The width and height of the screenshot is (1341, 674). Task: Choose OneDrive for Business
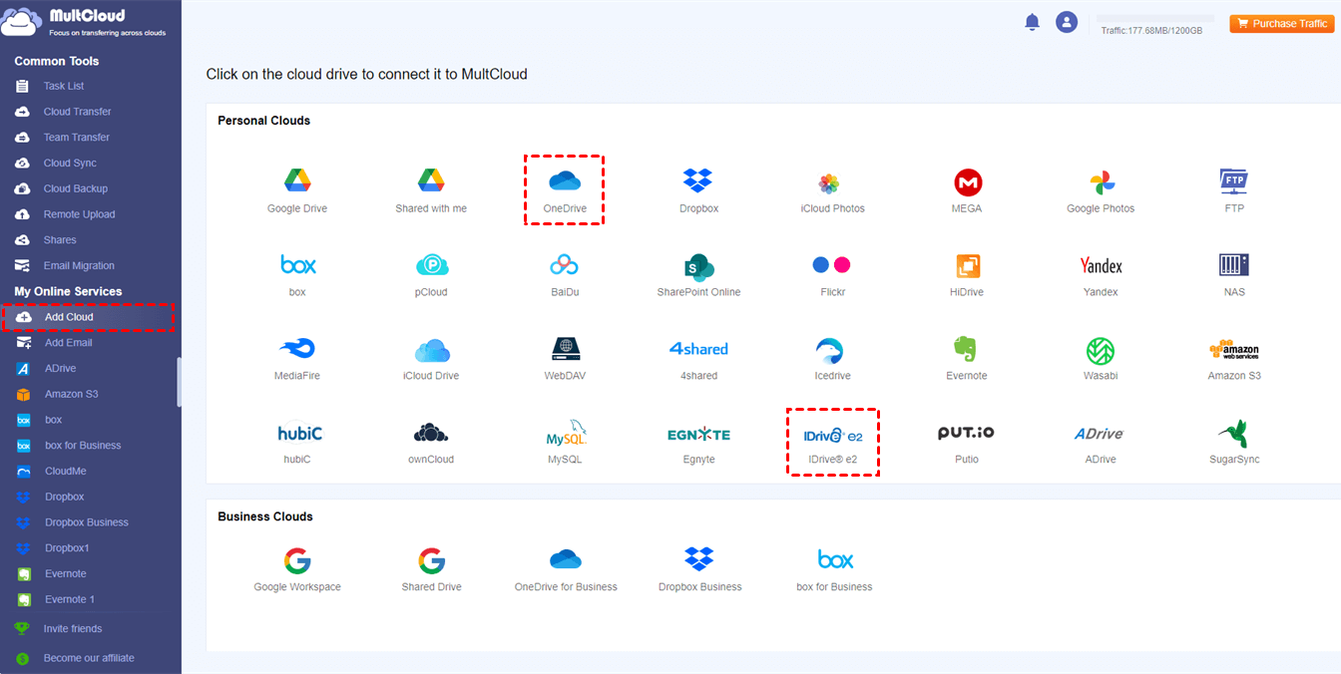pyautogui.click(x=566, y=569)
